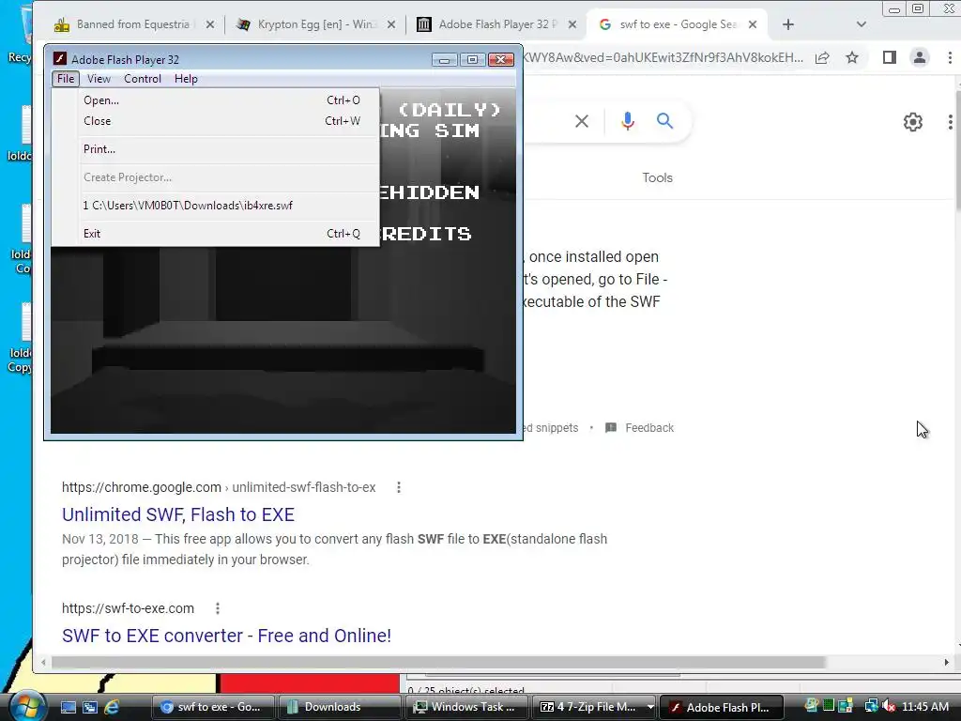Click horizontal scrollbar right arrow

pos(946,662)
